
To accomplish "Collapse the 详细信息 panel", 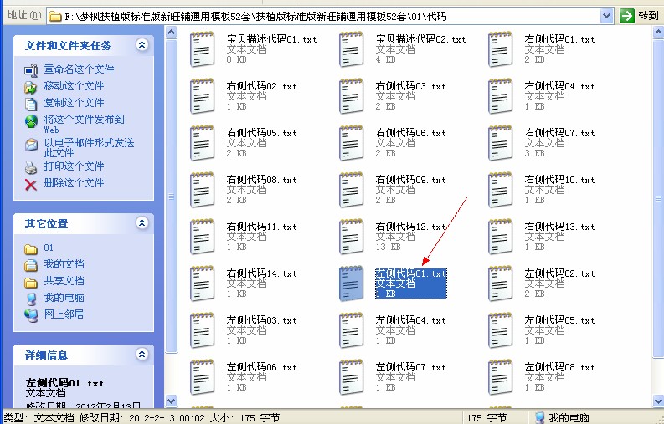I will click(142, 355).
